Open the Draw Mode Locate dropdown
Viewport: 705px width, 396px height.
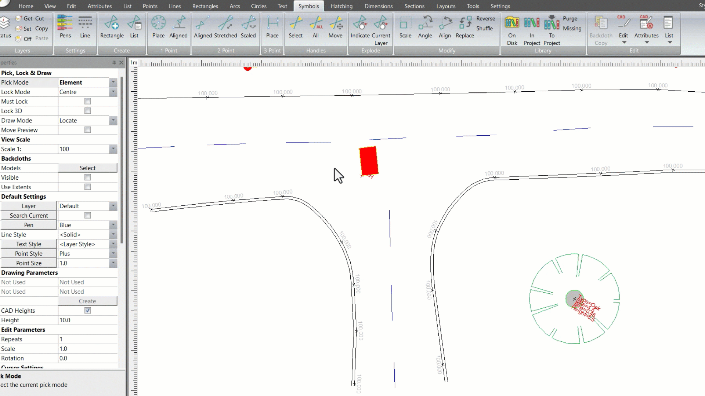point(113,120)
